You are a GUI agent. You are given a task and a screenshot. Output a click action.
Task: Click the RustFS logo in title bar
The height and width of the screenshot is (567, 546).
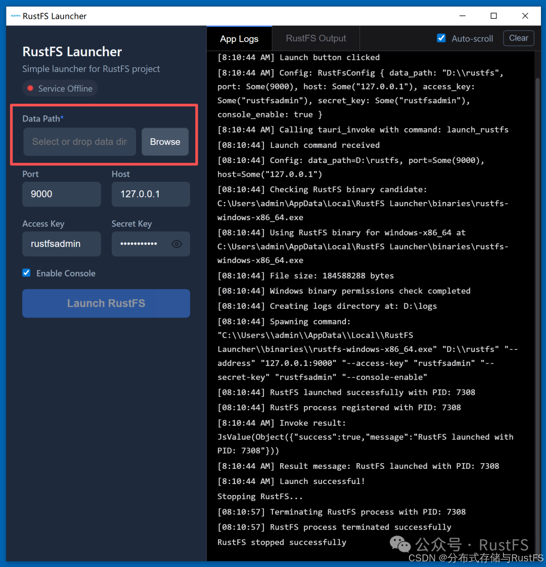pos(15,16)
